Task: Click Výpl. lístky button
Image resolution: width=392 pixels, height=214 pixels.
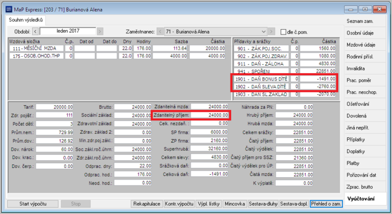Action: [208, 203]
